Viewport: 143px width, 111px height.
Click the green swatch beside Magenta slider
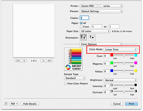click(112, 63)
